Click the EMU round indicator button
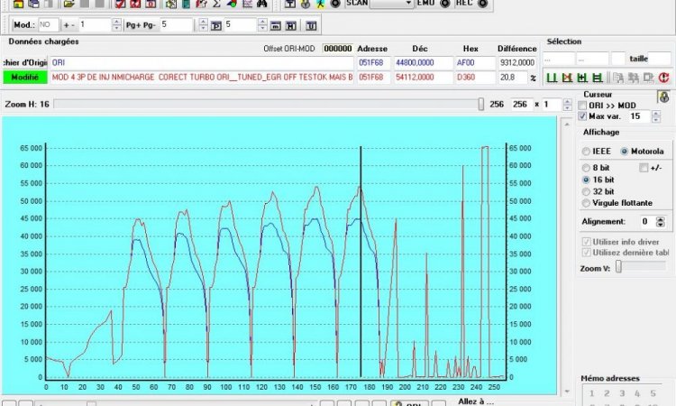The image size is (676, 406). (444, 4)
